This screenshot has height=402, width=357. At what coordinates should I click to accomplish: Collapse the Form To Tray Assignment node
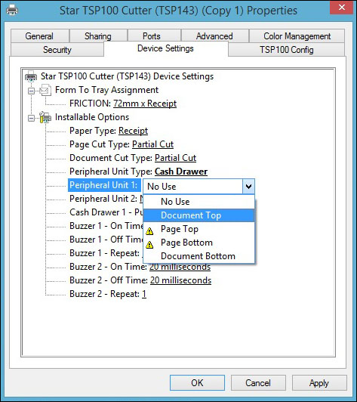pos(31,91)
